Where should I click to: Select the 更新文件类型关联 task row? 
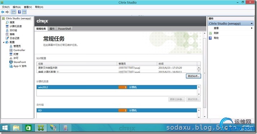tap(117, 68)
